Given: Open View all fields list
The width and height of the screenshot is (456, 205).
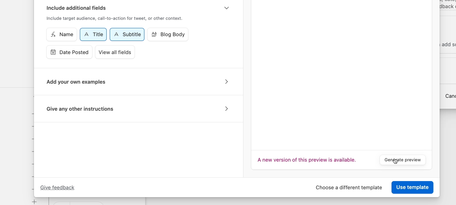Looking at the screenshot, I should [115, 52].
